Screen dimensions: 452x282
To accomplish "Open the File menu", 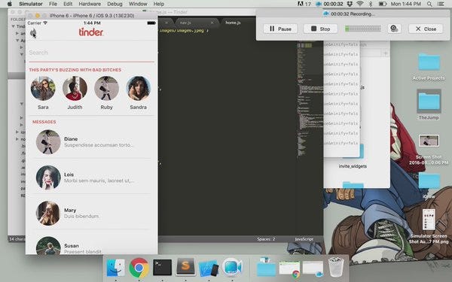I will point(53,4).
